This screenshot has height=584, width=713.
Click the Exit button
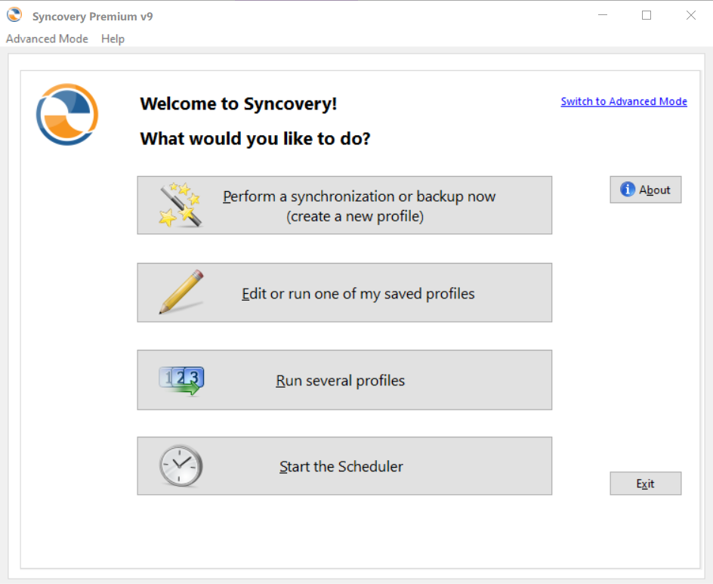pos(645,484)
